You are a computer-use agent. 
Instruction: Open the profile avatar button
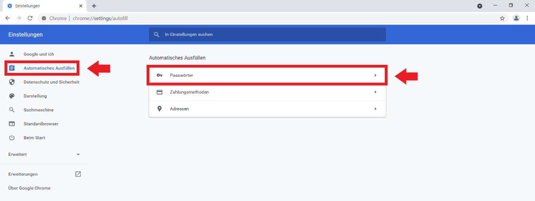pos(516,18)
